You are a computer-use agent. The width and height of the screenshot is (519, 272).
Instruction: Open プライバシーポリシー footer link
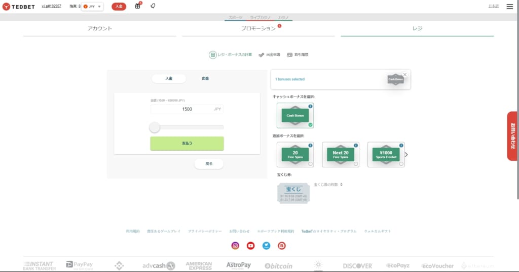205,232
